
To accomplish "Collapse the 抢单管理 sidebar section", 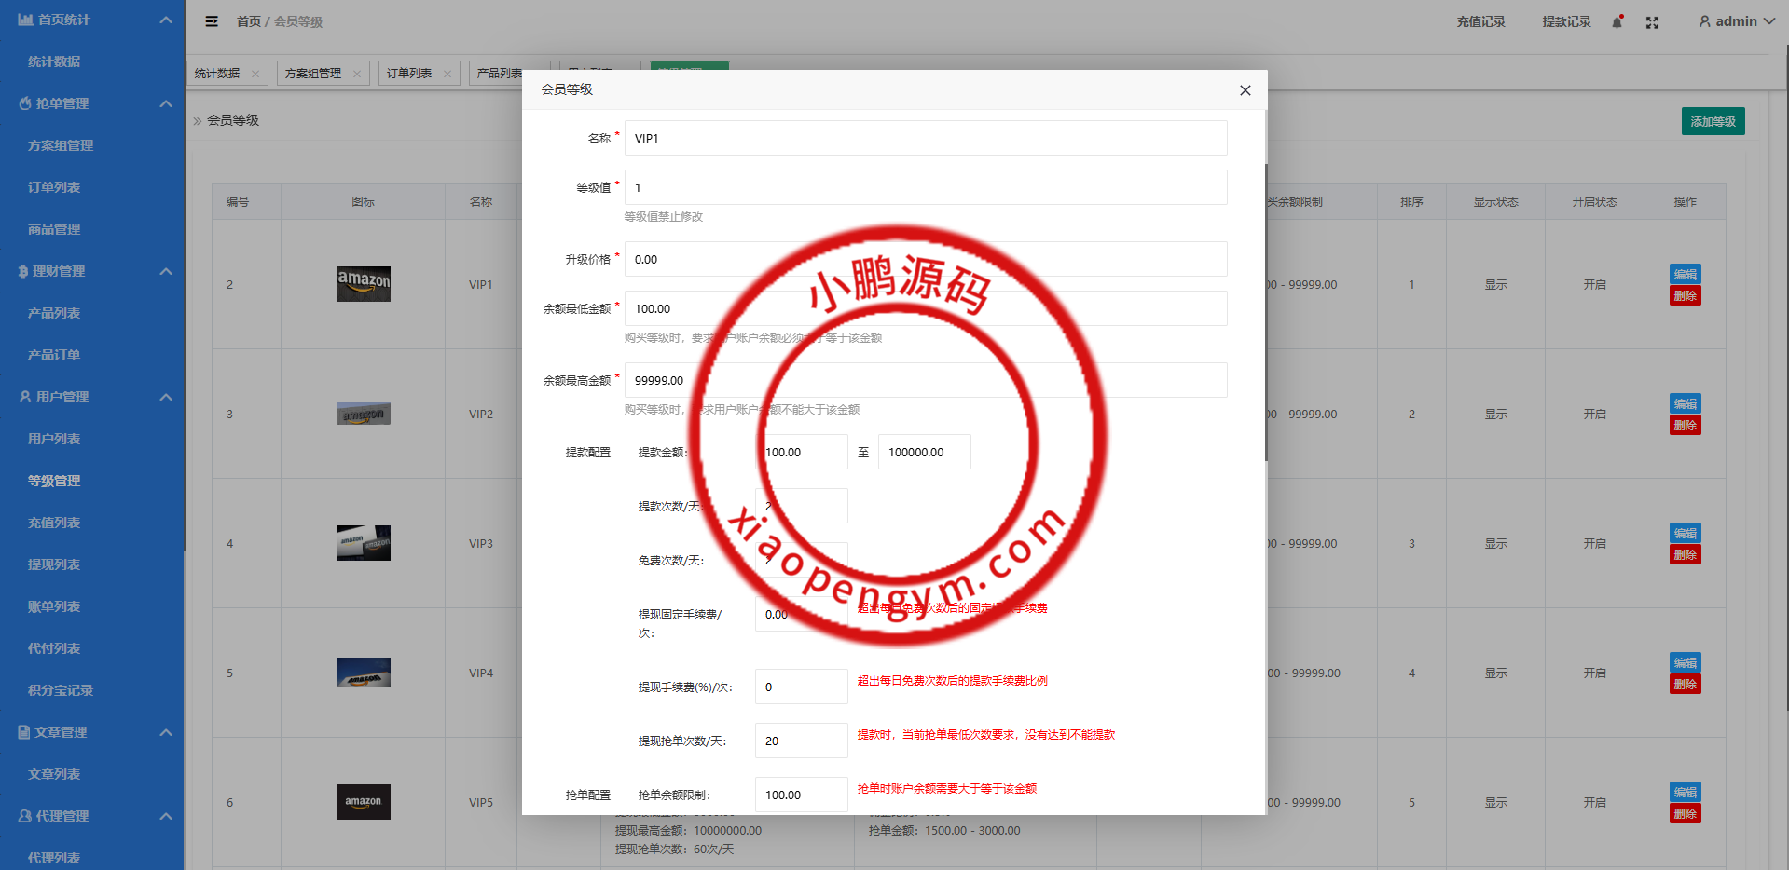I will (166, 103).
